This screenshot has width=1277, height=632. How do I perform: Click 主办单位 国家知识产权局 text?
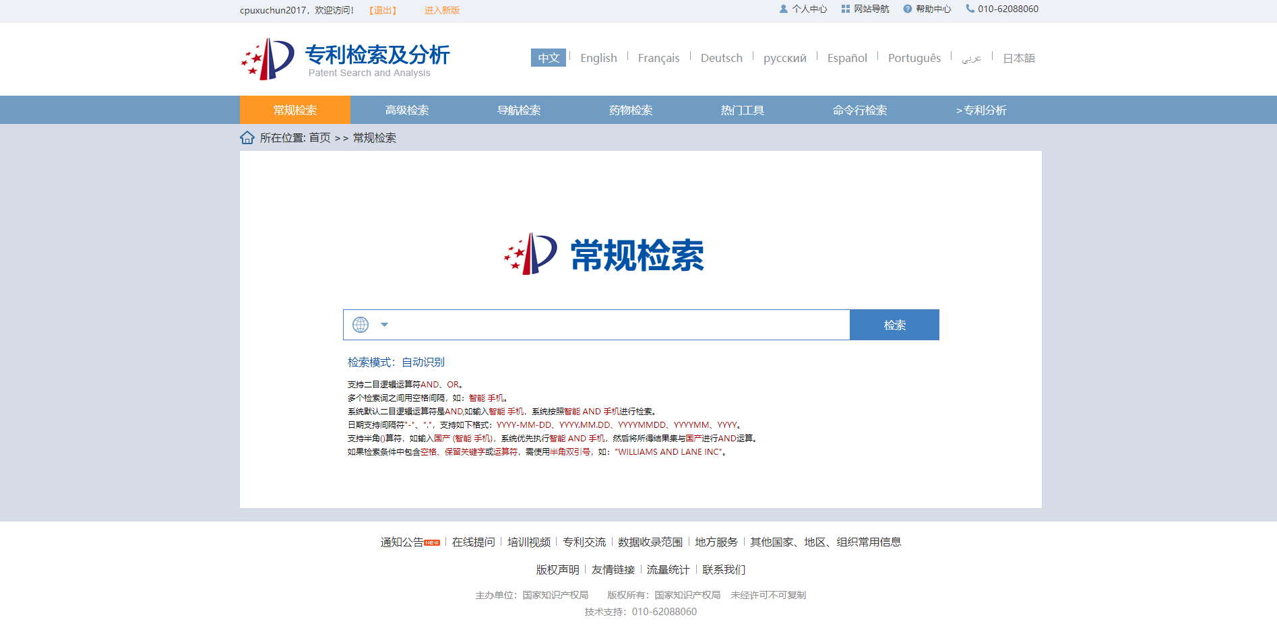coord(532,595)
